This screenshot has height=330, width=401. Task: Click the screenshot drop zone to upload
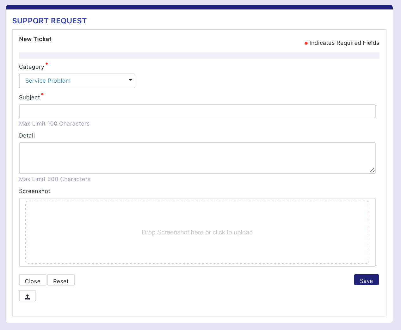[x=197, y=232]
